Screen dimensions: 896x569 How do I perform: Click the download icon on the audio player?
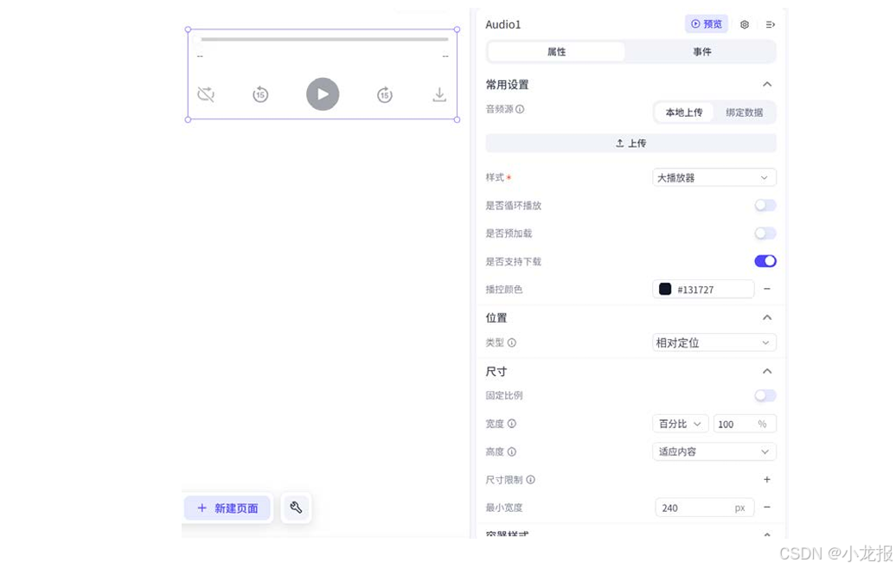[439, 95]
